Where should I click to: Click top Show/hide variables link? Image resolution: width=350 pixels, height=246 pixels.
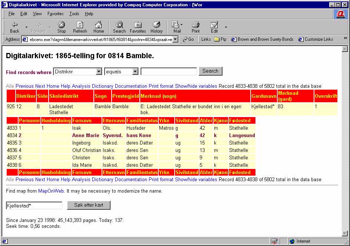pyautogui.click(x=196, y=86)
